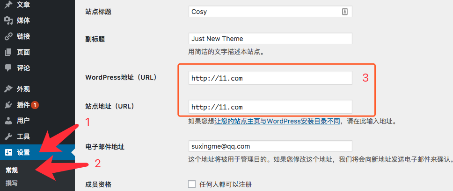The width and height of the screenshot is (453, 191).
Task: Open the 媒体 media library icon
Action: click(9, 20)
